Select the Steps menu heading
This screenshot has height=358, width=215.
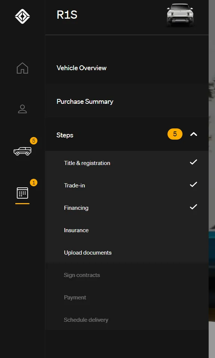[65, 135]
